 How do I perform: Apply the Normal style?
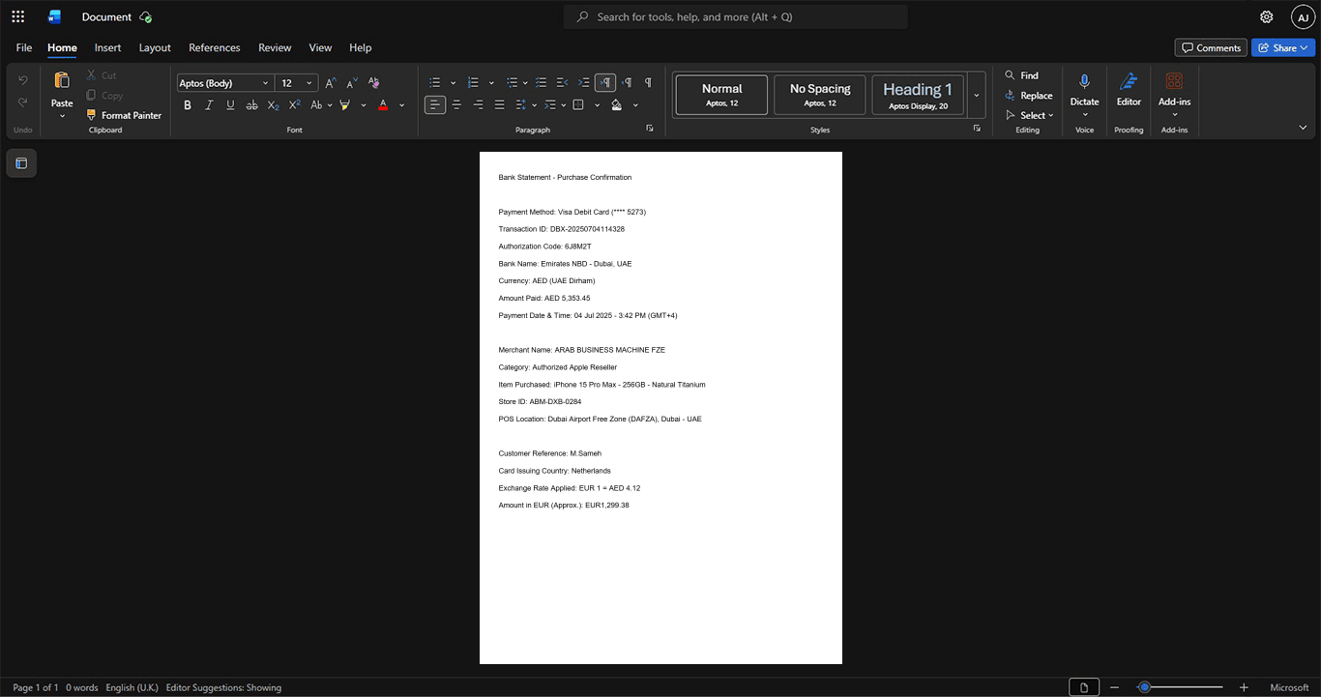point(721,96)
